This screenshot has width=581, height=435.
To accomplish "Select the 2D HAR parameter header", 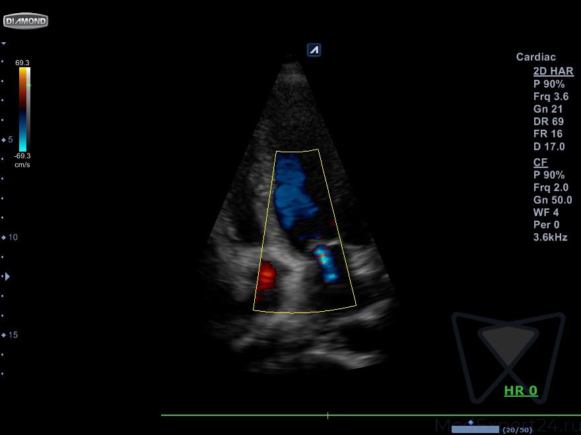I will pos(553,71).
